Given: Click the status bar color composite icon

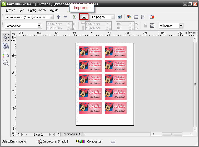Looking at the screenshot, I should [x=81, y=141].
